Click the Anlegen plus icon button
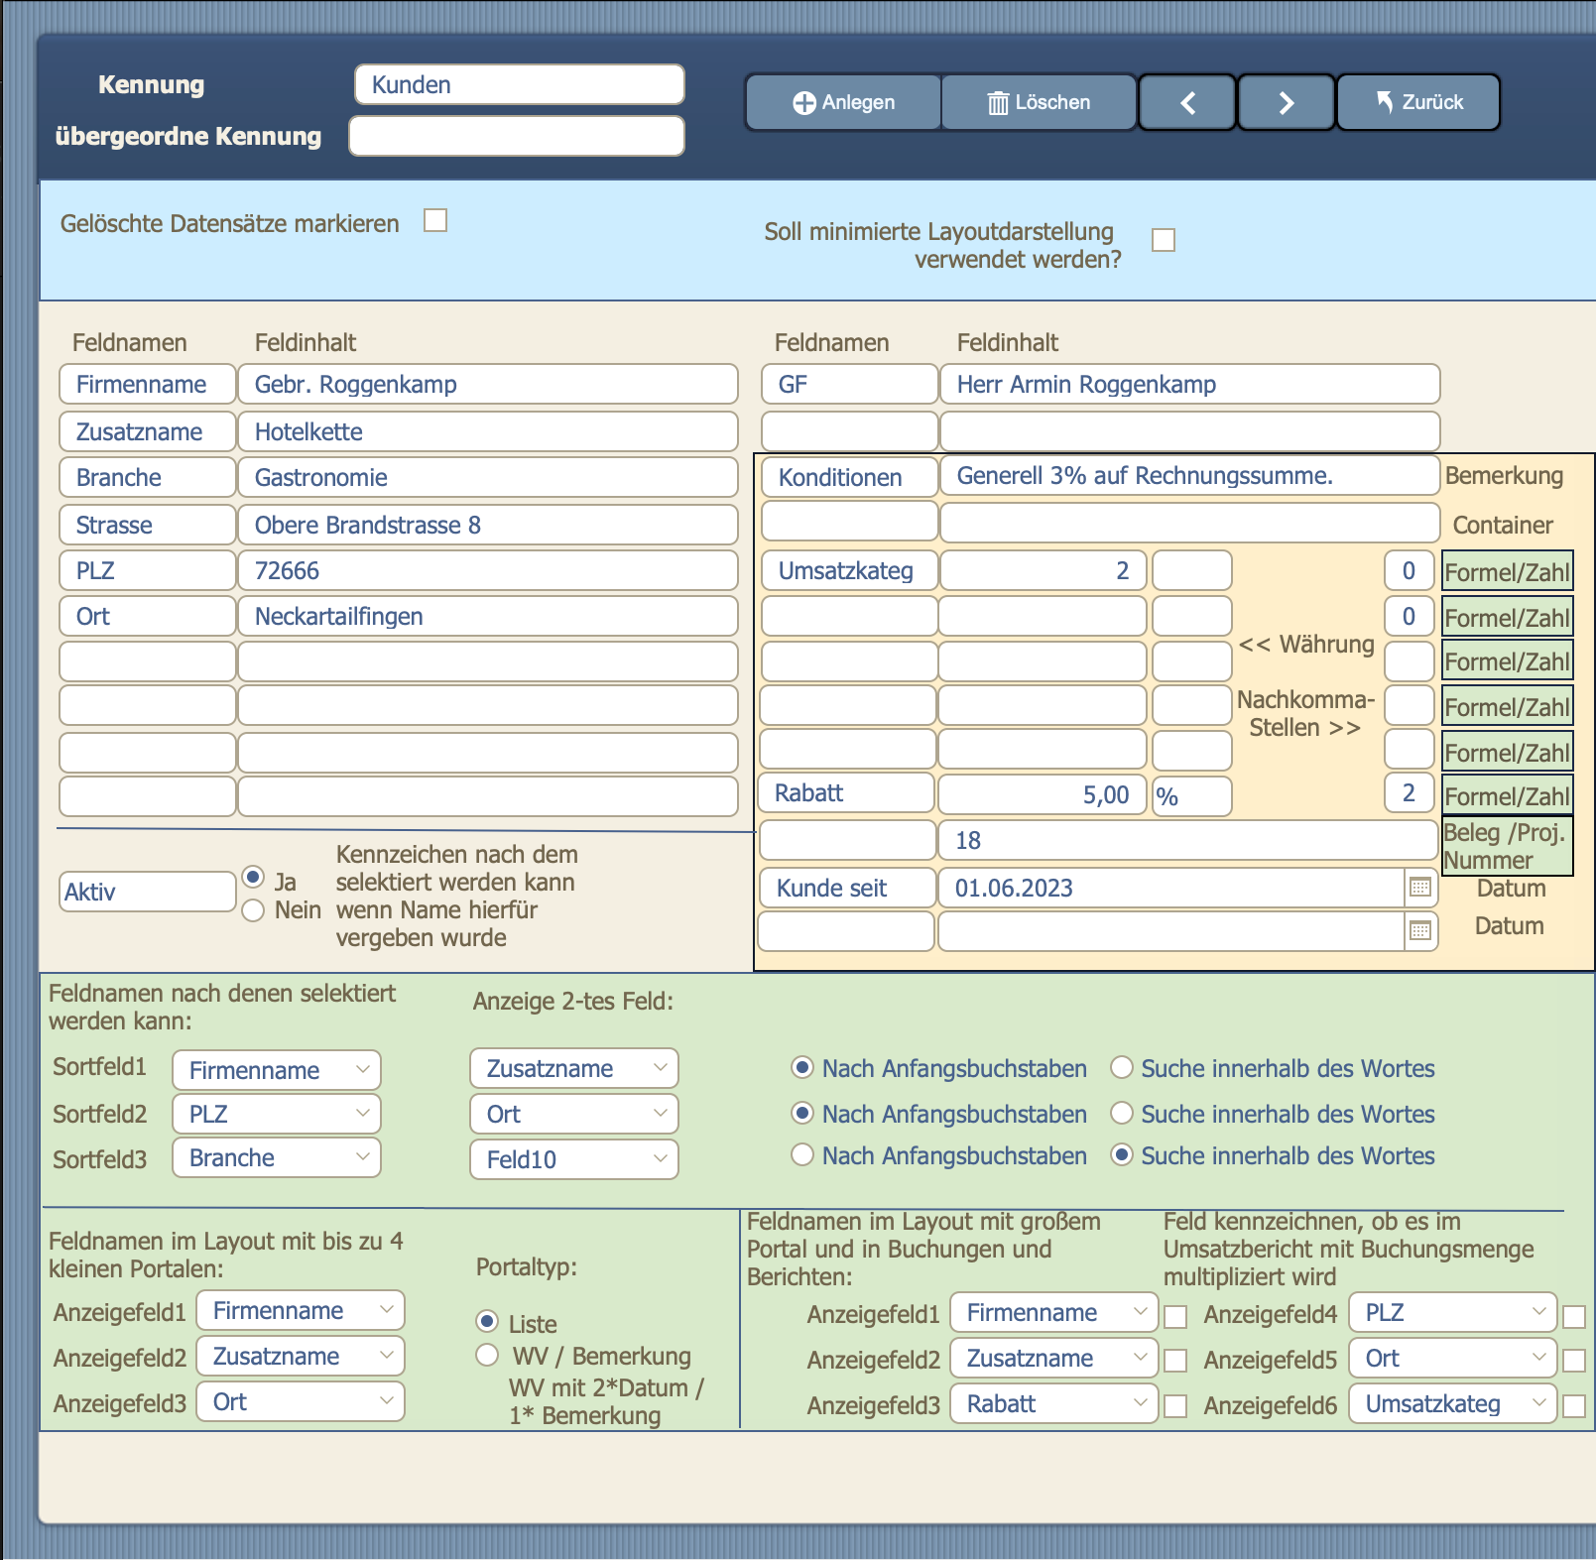The image size is (1596, 1560). point(843,102)
